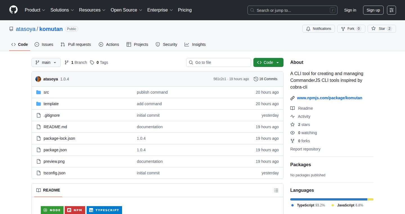Image resolution: width=405 pixels, height=214 pixels.
Task: Expand the Solutions menu
Action: [62, 10]
